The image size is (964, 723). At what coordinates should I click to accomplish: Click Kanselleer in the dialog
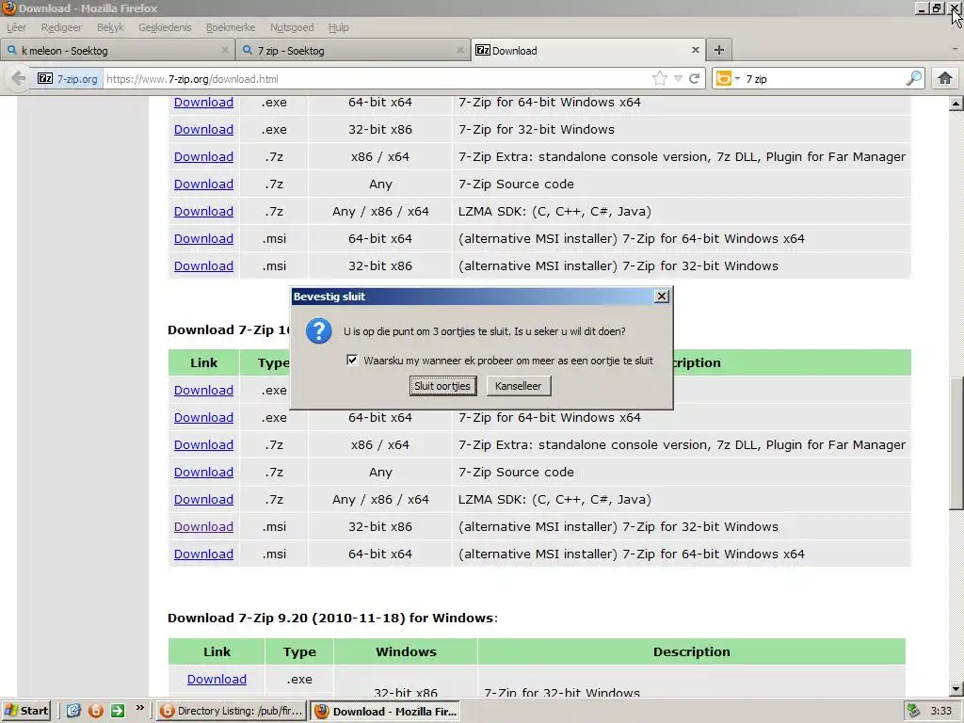519,386
